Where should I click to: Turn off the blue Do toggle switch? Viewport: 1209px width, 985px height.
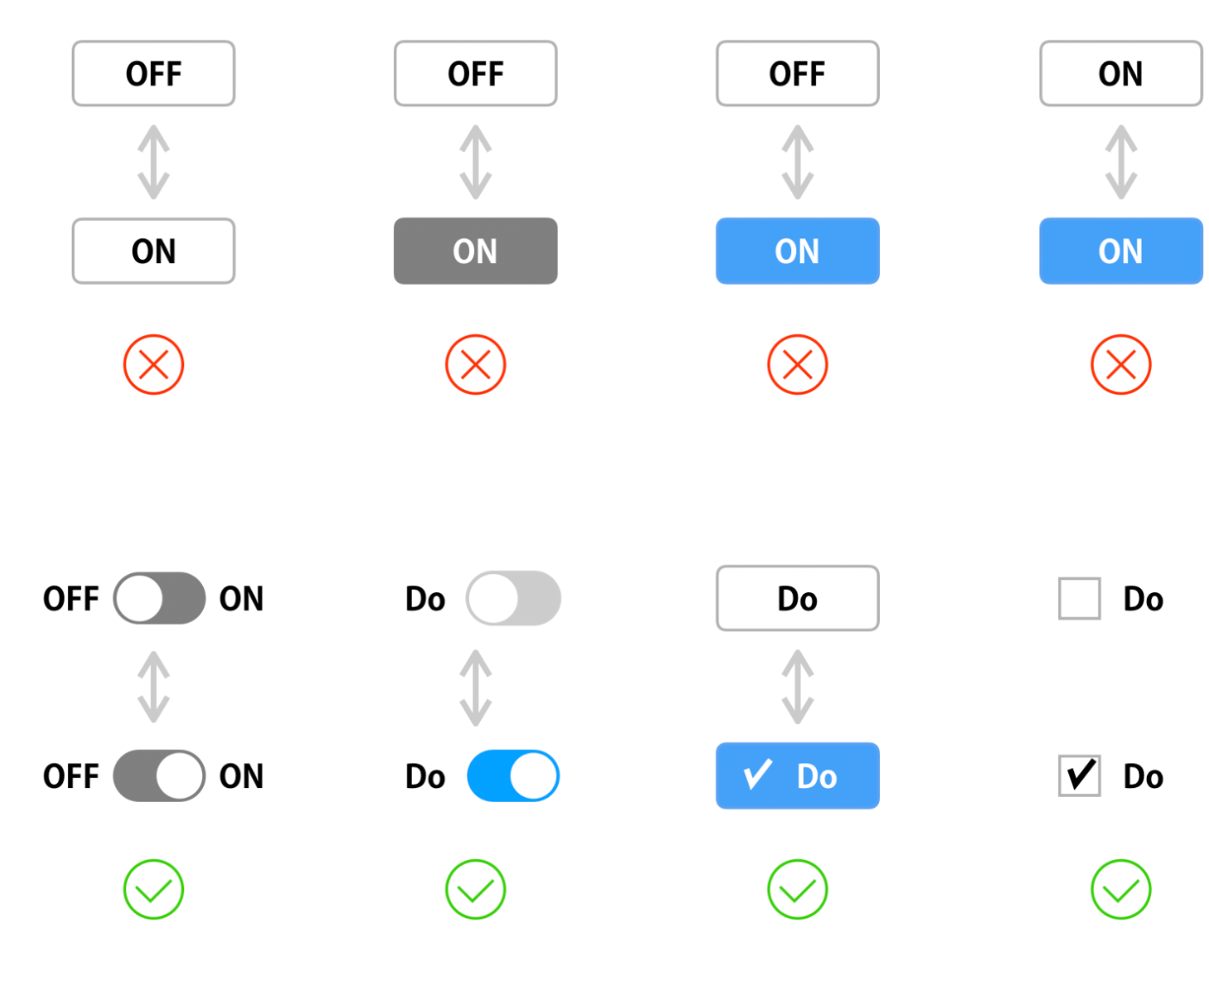[x=513, y=776]
